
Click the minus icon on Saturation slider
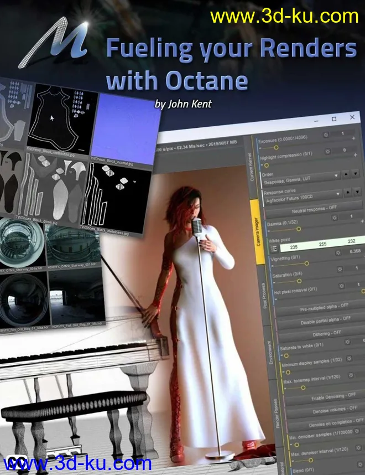click(x=274, y=283)
